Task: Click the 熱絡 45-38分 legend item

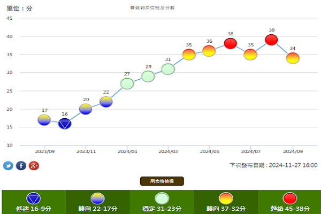Action: pos(289,202)
